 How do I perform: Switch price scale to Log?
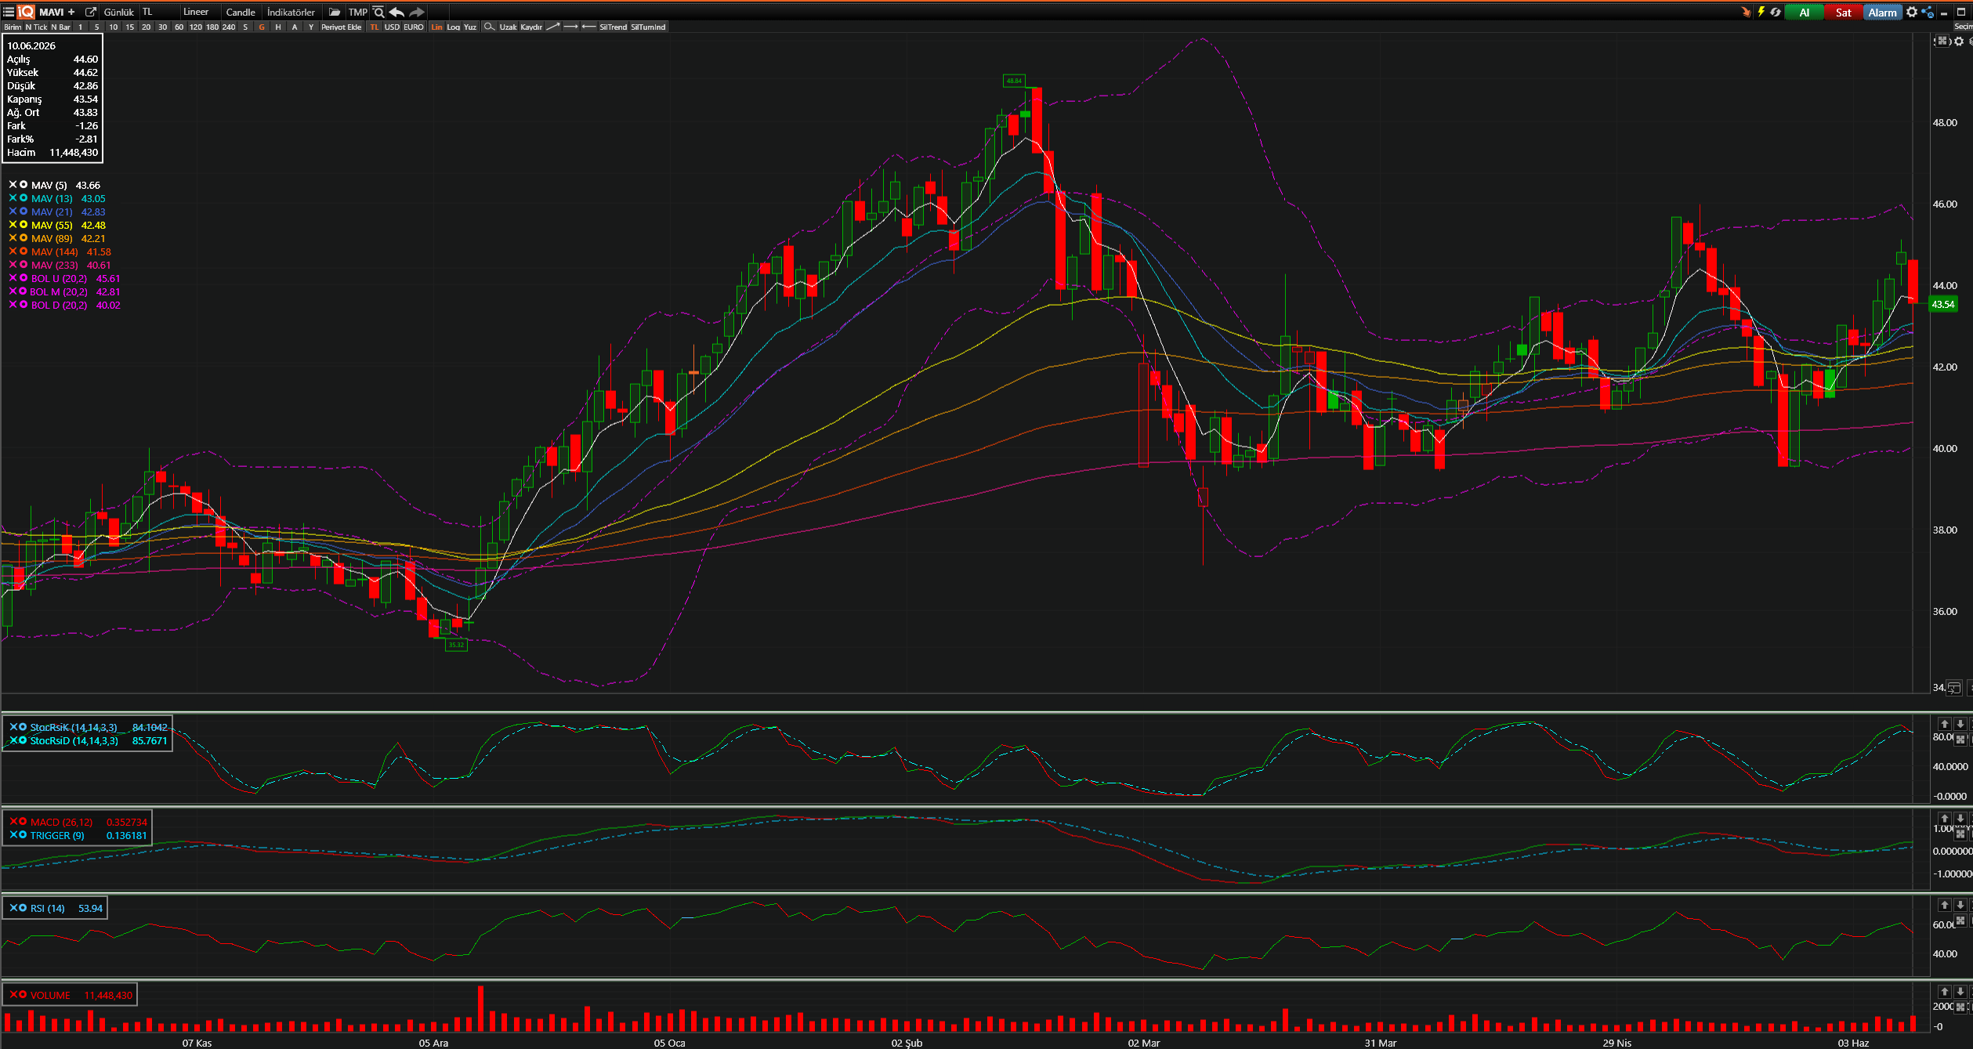click(454, 27)
